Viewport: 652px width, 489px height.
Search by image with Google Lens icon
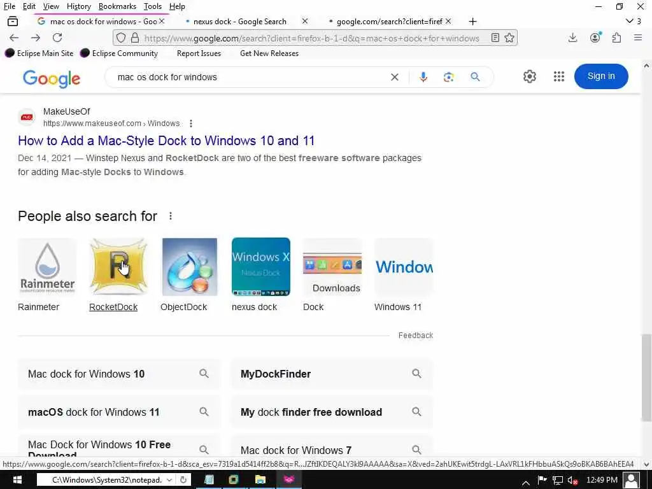click(x=448, y=77)
